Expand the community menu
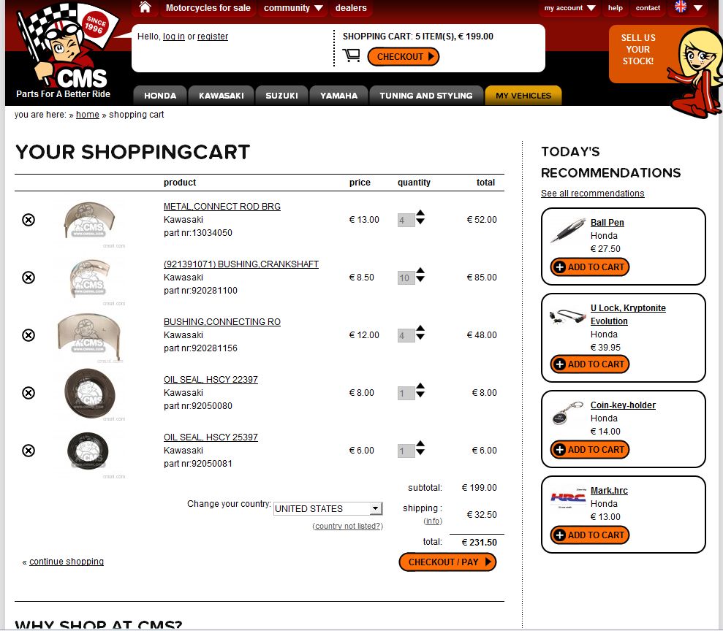 point(293,8)
